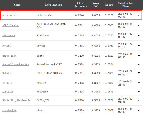143x115 pixels.
Task: Open the kaideli submission link
Action: [7, 83]
